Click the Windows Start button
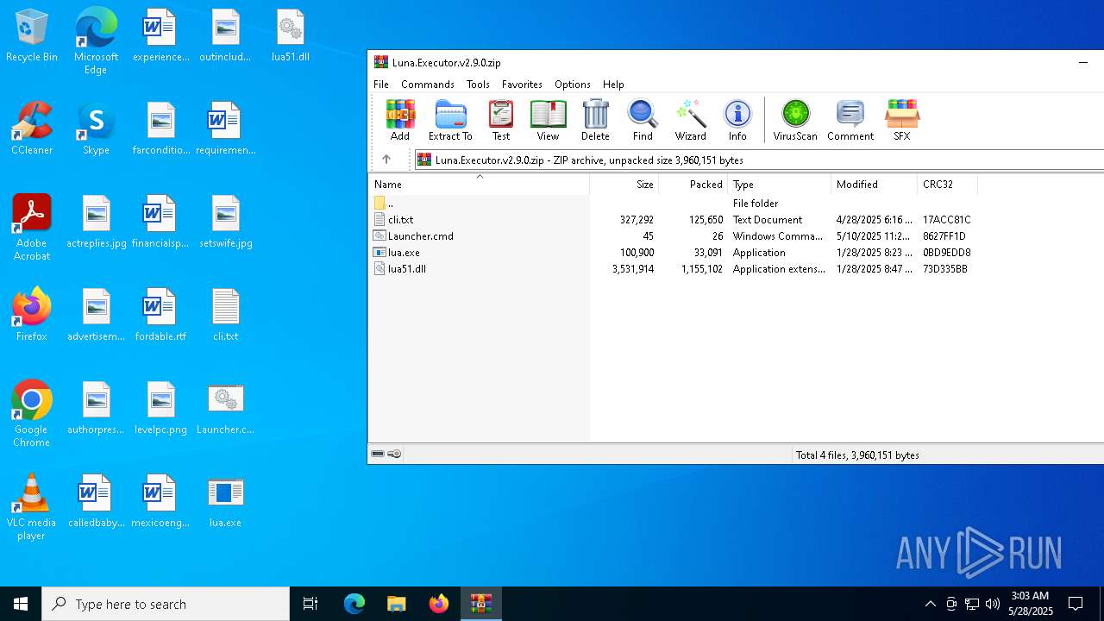The height and width of the screenshot is (621, 1104). pos(21,604)
